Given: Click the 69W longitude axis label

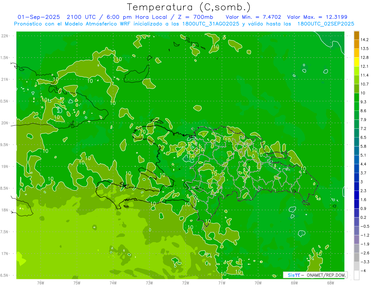Looking at the screenshot, I should 294,283.
